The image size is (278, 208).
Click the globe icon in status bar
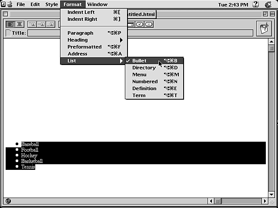(8, 201)
